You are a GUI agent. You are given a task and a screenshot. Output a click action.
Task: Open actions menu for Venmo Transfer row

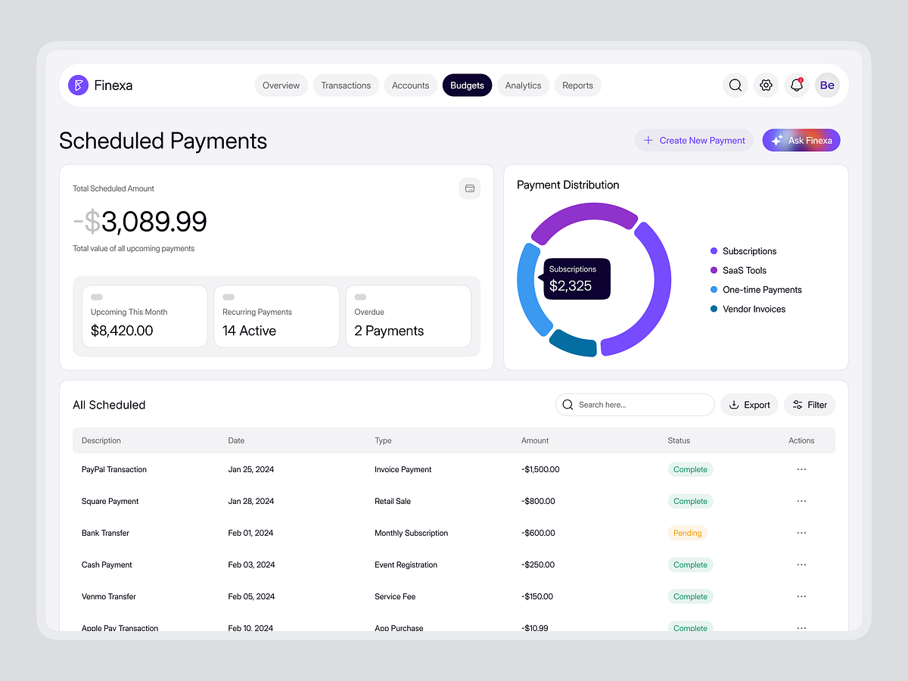(801, 596)
